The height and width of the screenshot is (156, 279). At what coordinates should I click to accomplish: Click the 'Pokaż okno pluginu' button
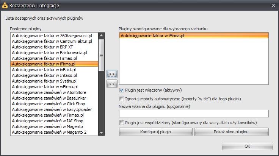pos(231,132)
